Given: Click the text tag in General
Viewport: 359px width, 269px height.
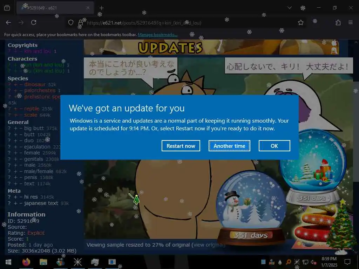Looking at the screenshot, I should 29,184.
